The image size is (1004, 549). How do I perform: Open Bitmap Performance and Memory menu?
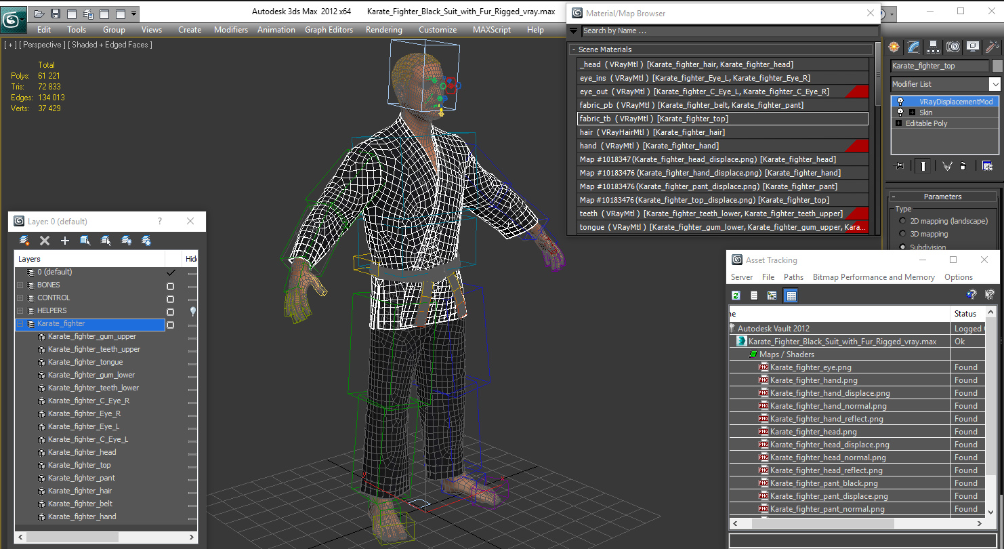pos(874,277)
